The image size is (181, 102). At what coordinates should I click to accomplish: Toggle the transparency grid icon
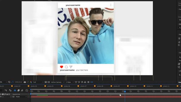point(49,82)
